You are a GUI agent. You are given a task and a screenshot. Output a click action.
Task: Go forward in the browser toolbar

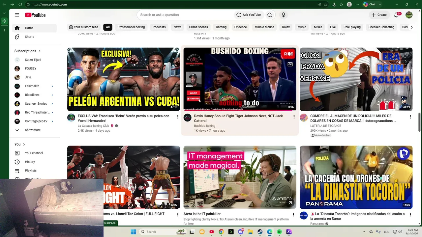pos(12,4)
